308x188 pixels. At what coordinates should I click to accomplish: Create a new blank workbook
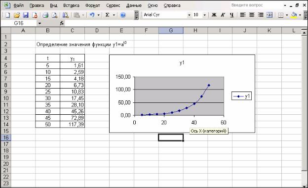[7, 15]
